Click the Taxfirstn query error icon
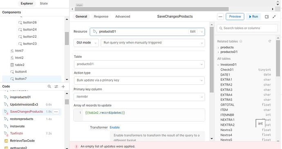Viewport: 282px width, 149px height. click(x=6, y=133)
